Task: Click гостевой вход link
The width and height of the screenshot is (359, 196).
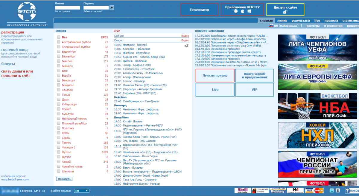Action: 14,50
